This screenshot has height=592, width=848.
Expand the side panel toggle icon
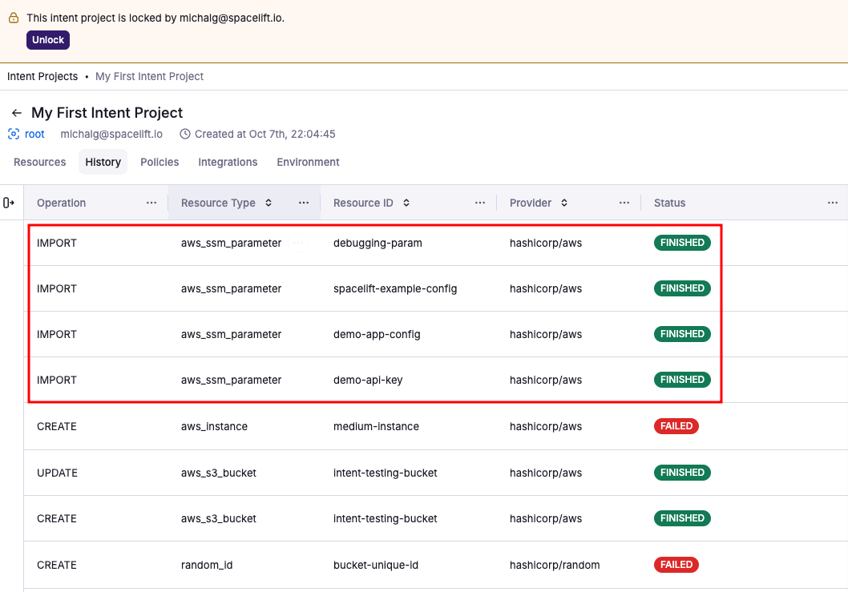click(x=10, y=203)
